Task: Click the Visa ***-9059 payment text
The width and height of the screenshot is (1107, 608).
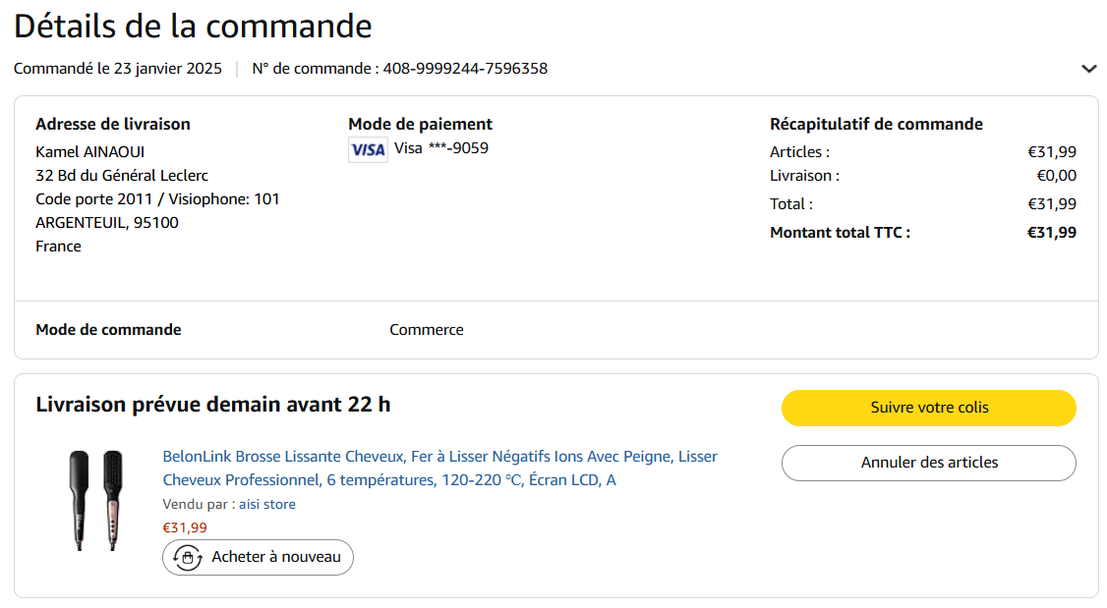Action: click(x=440, y=148)
